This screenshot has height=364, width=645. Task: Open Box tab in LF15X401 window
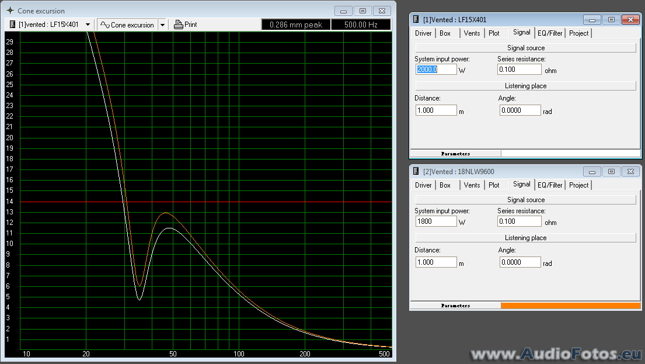coord(445,33)
